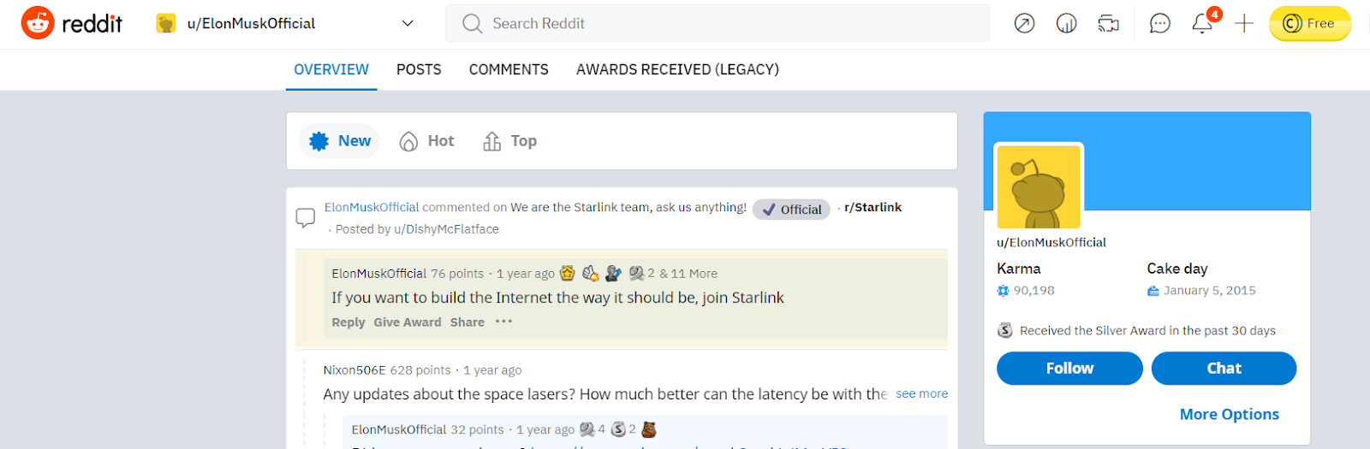Switch to the POSTS tab
The height and width of the screenshot is (449, 1370).
pos(419,69)
